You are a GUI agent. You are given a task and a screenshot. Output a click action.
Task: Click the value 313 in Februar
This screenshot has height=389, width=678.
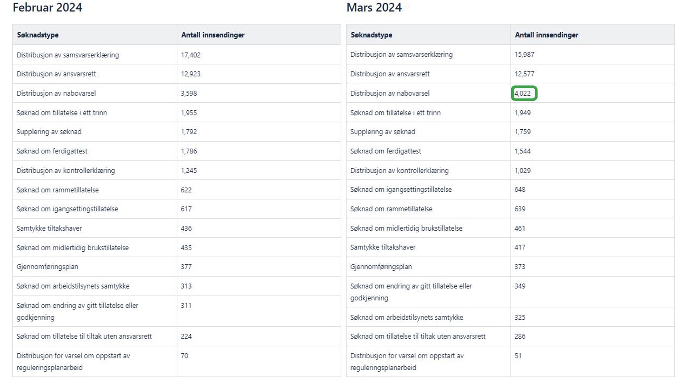point(186,286)
